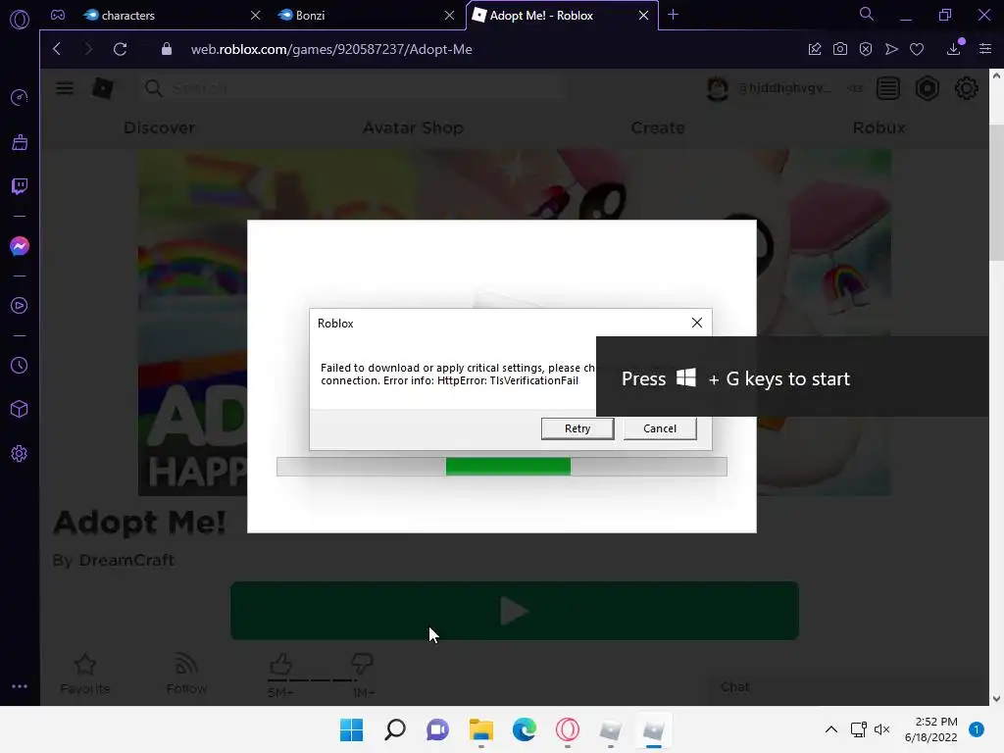Screen dimensions: 1004x753
Task: Open a new browser tab
Action: pos(673,15)
